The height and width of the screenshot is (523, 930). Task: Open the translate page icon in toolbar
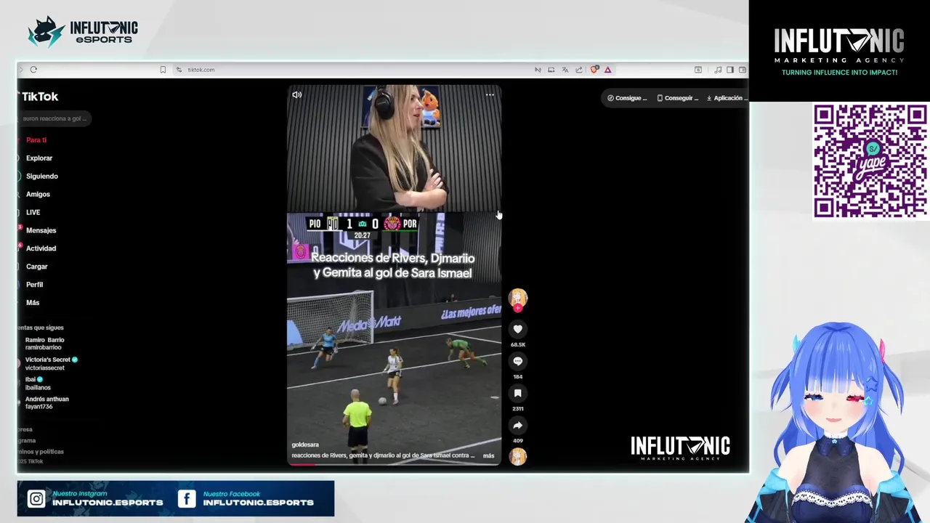point(565,70)
